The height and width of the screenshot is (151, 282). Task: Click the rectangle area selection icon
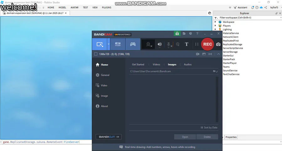click(96, 54)
